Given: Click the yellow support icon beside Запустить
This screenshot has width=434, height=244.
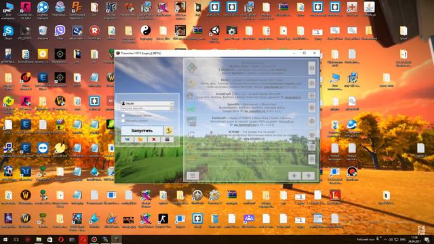Looking at the screenshot, I should 169,131.
